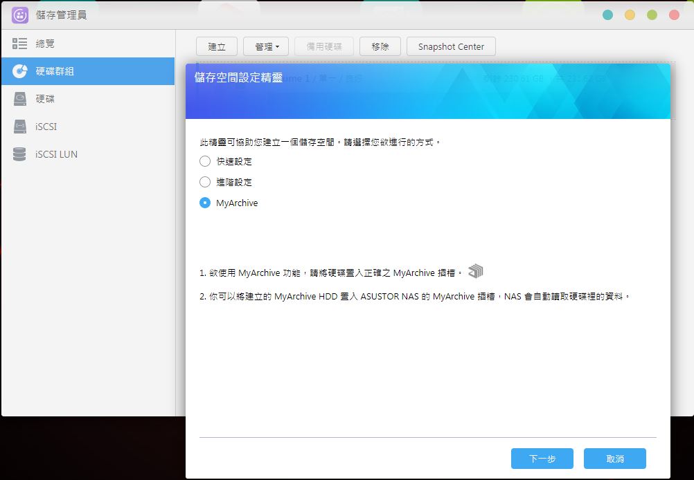Click the iSCSI LUN stacked disk icon

19,154
